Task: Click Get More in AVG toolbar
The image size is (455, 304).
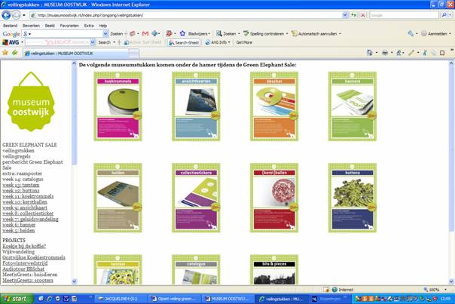Action: coord(244,42)
